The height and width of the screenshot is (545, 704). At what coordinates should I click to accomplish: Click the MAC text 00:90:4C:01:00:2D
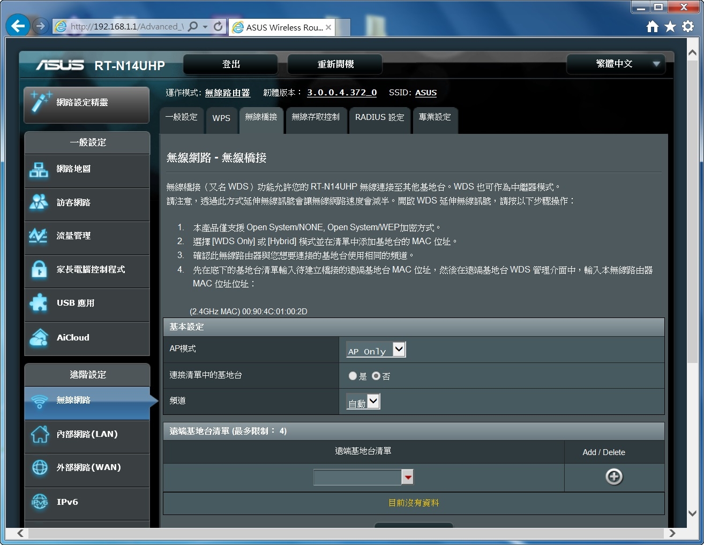[x=275, y=312]
